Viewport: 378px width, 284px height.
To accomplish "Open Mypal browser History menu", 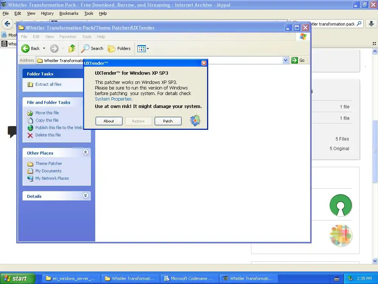I will 47,13.
